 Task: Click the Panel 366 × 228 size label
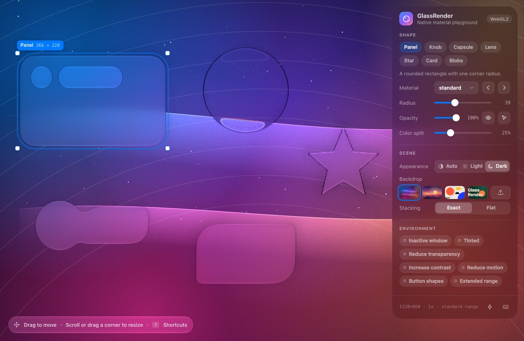40,45
